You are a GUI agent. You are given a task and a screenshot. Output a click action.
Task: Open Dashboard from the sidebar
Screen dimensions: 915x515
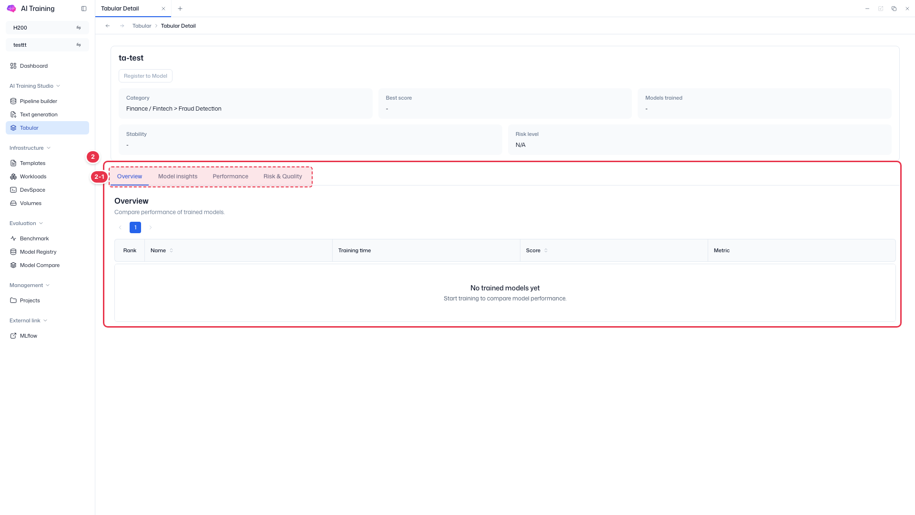pos(47,66)
